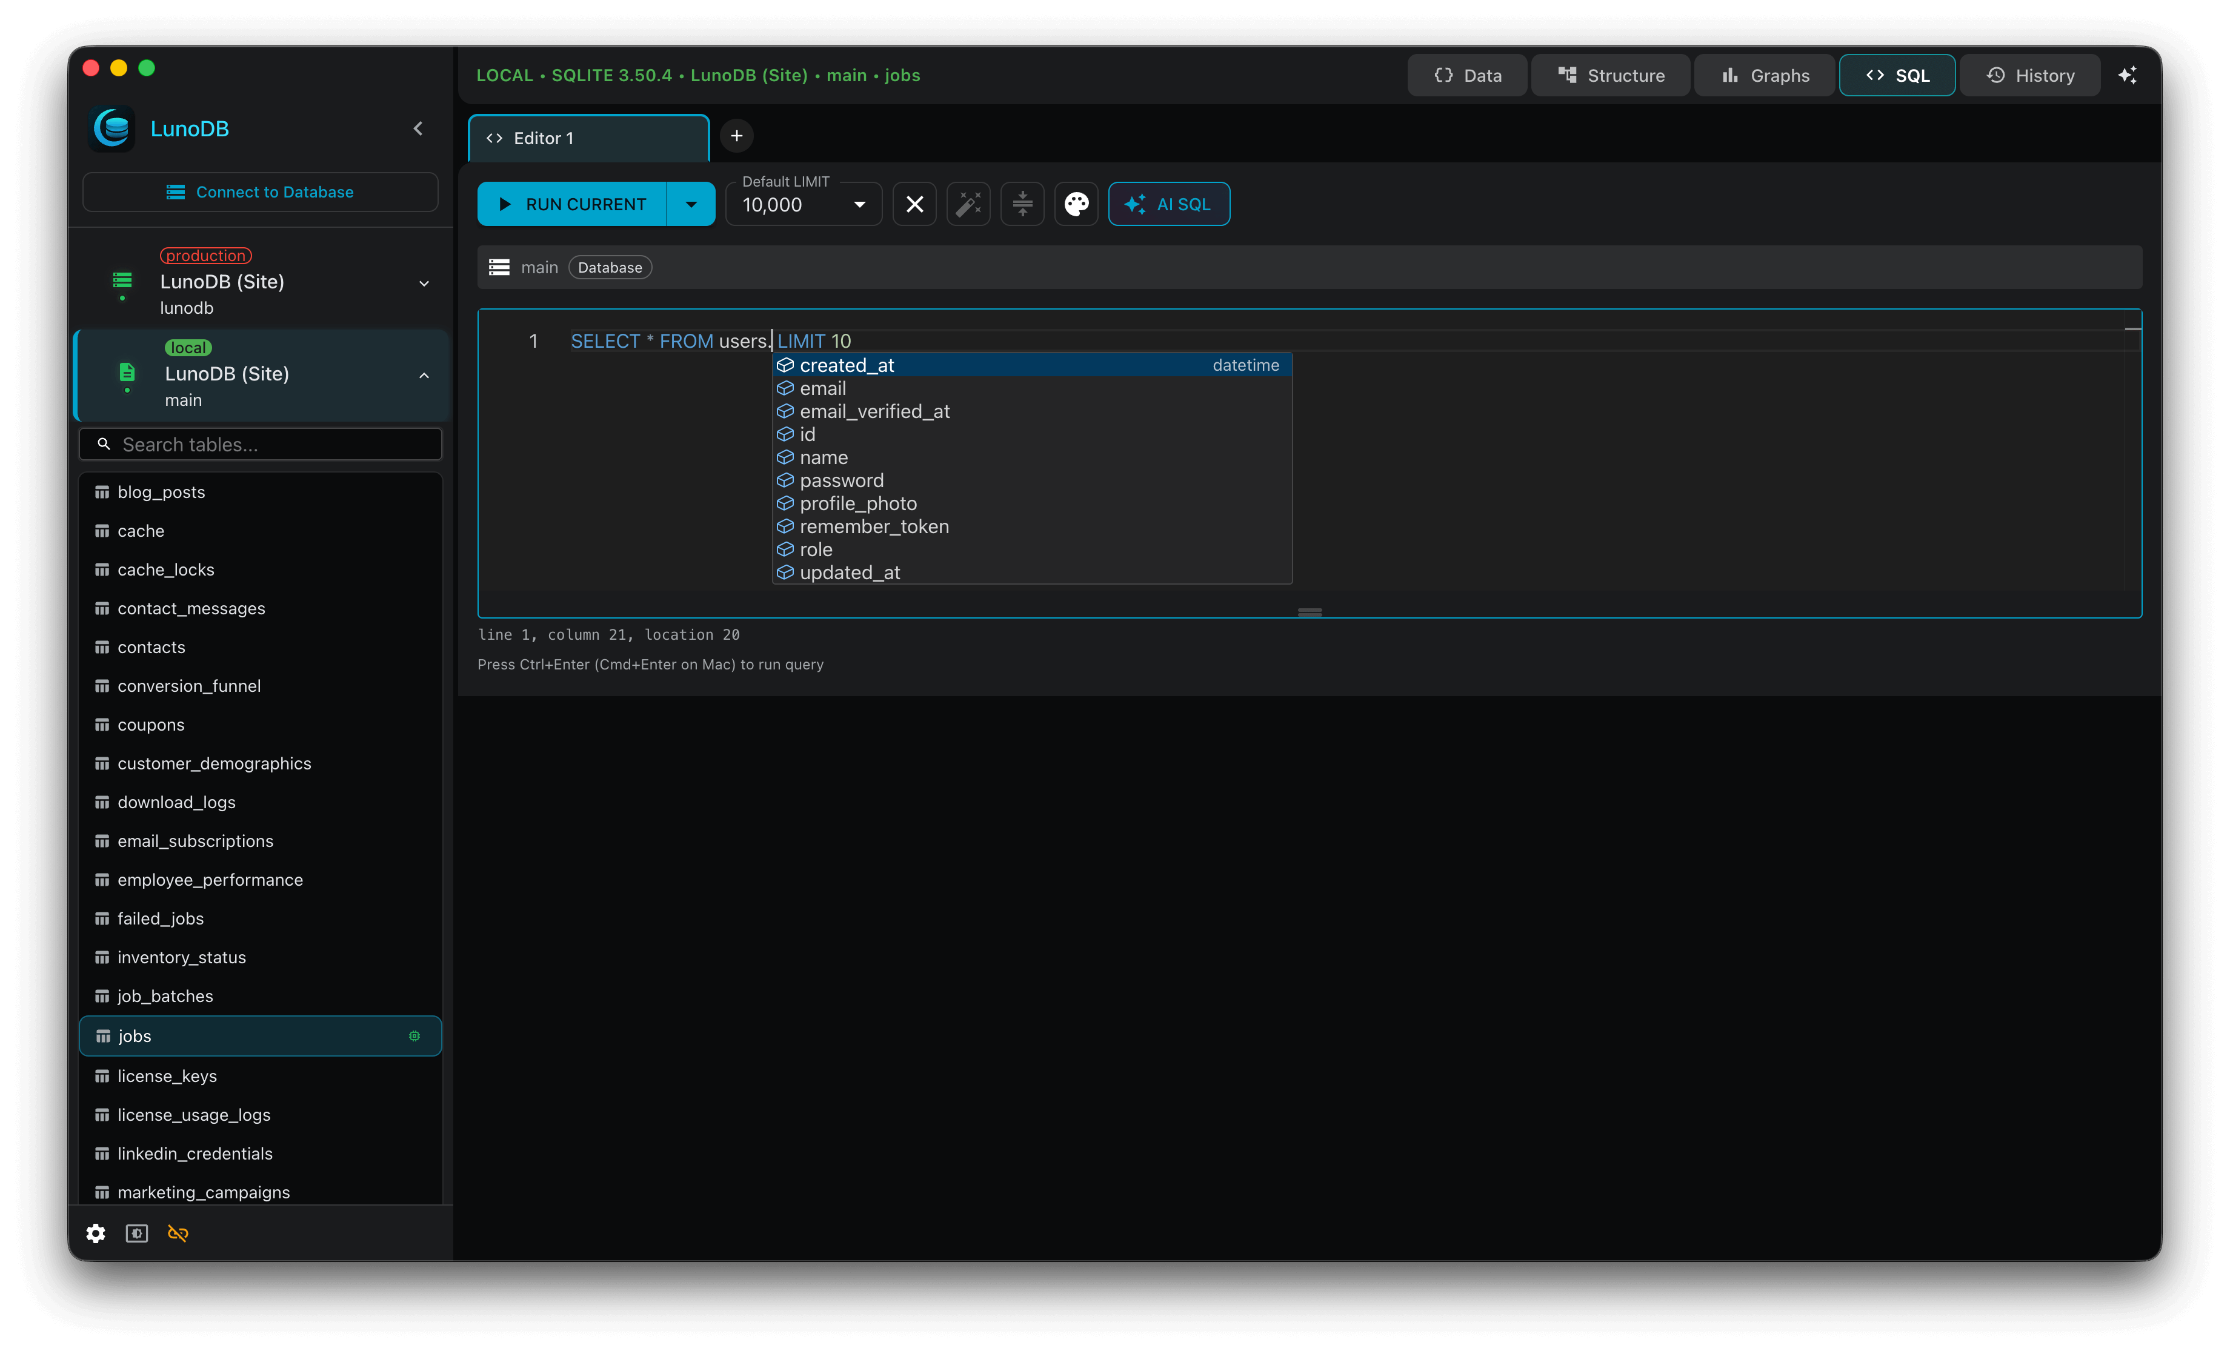The image size is (2230, 1351).
Task: Choose updated_at autocomplete suggestion
Action: coord(1033,573)
